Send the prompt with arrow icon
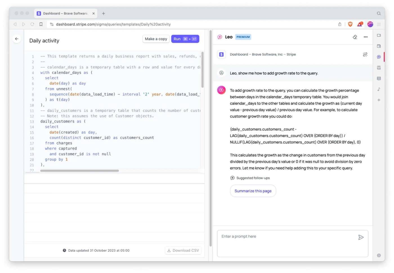 361,237
